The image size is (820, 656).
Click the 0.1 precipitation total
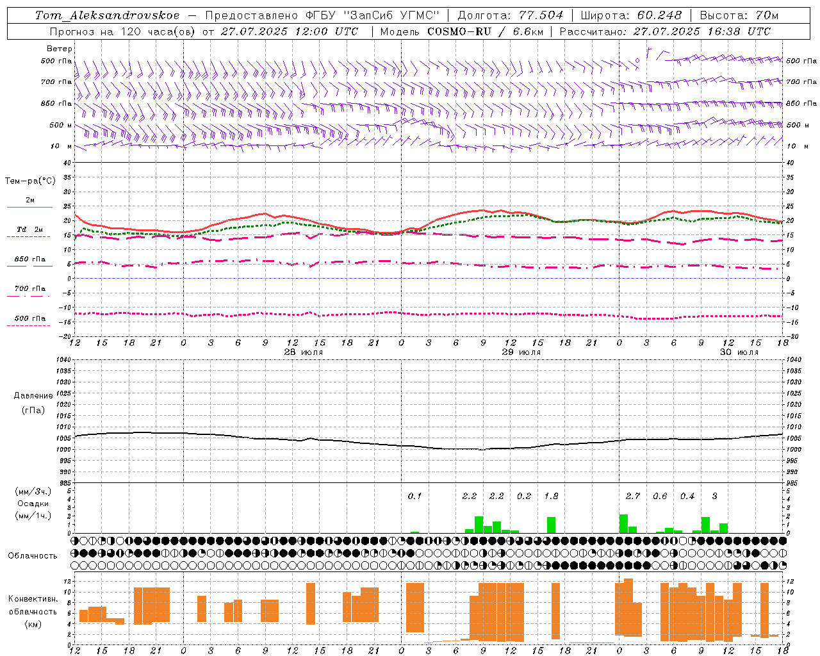(x=414, y=496)
